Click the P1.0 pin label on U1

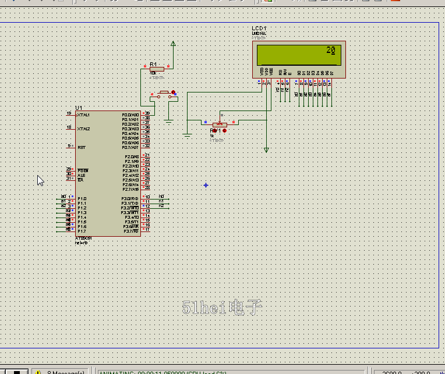pyautogui.click(x=82, y=199)
